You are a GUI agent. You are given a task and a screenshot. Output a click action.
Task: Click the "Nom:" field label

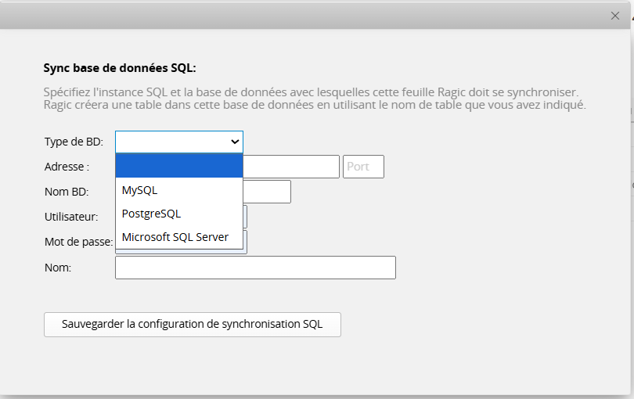58,268
